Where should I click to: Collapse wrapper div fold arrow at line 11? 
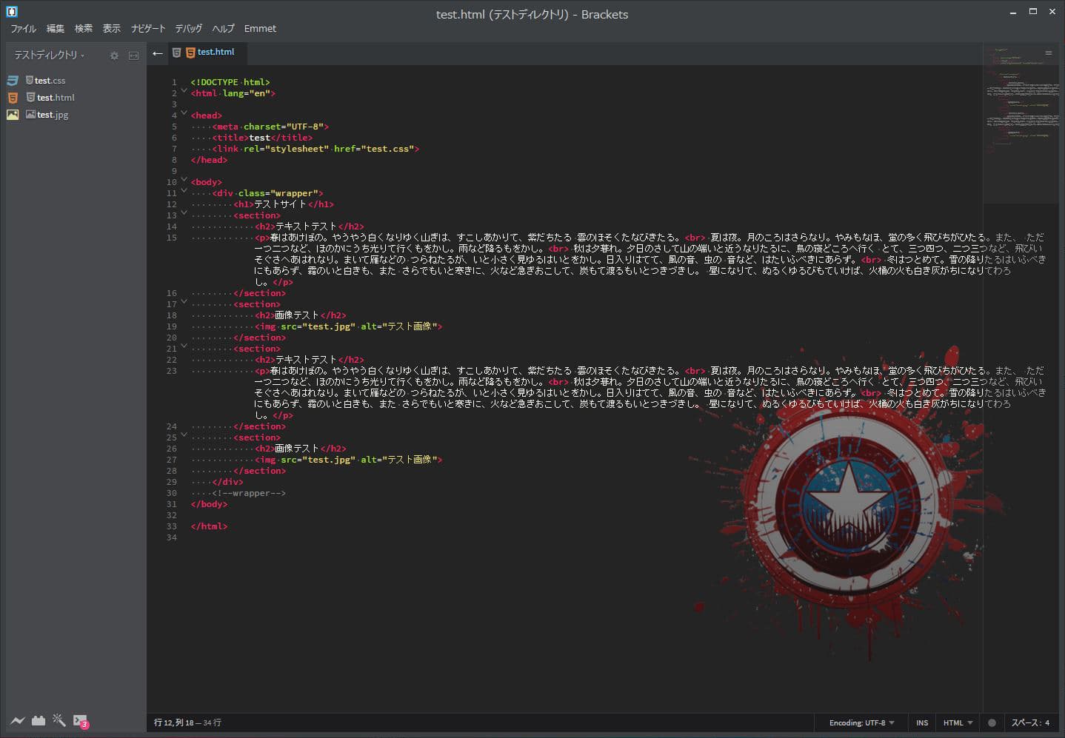click(184, 191)
